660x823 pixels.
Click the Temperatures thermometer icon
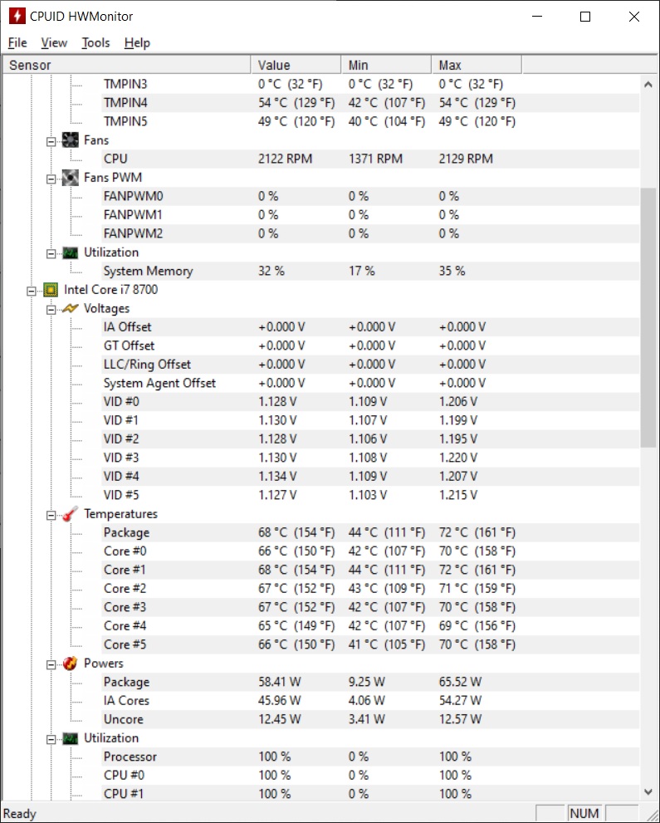(x=71, y=514)
